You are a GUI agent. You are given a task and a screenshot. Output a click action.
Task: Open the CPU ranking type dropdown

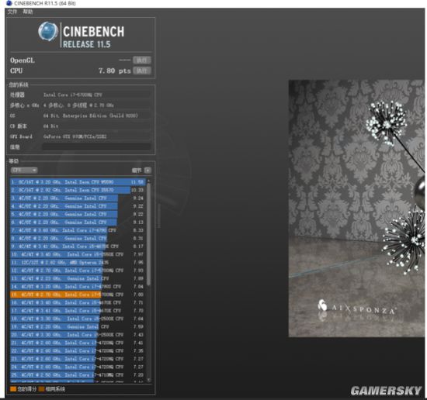click(24, 171)
